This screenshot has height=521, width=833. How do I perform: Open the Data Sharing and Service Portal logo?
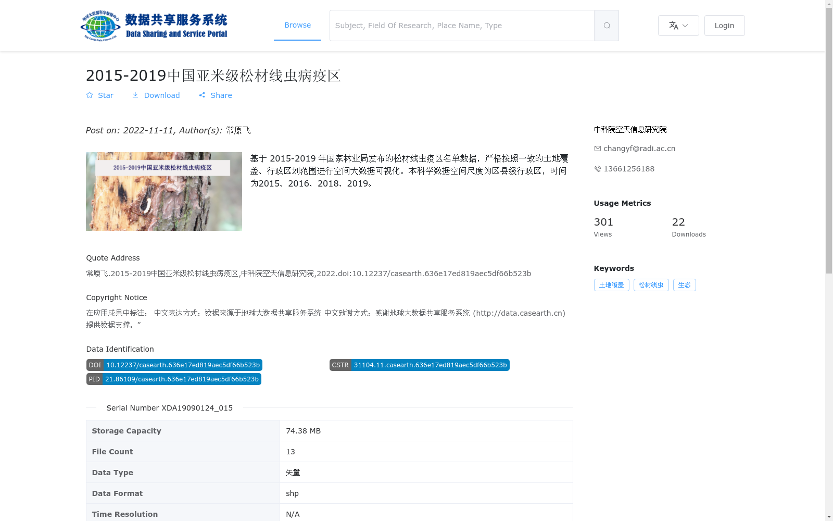pyautogui.click(x=154, y=26)
